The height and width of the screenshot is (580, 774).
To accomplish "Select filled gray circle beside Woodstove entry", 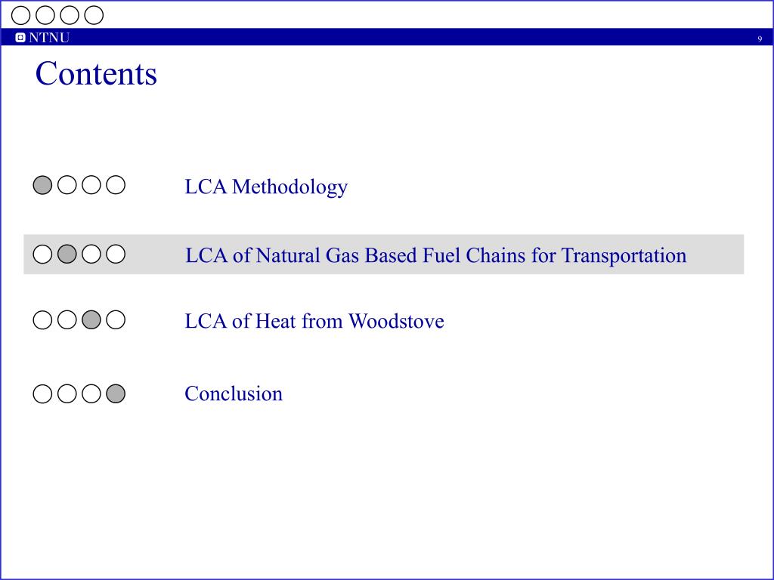I will [91, 319].
